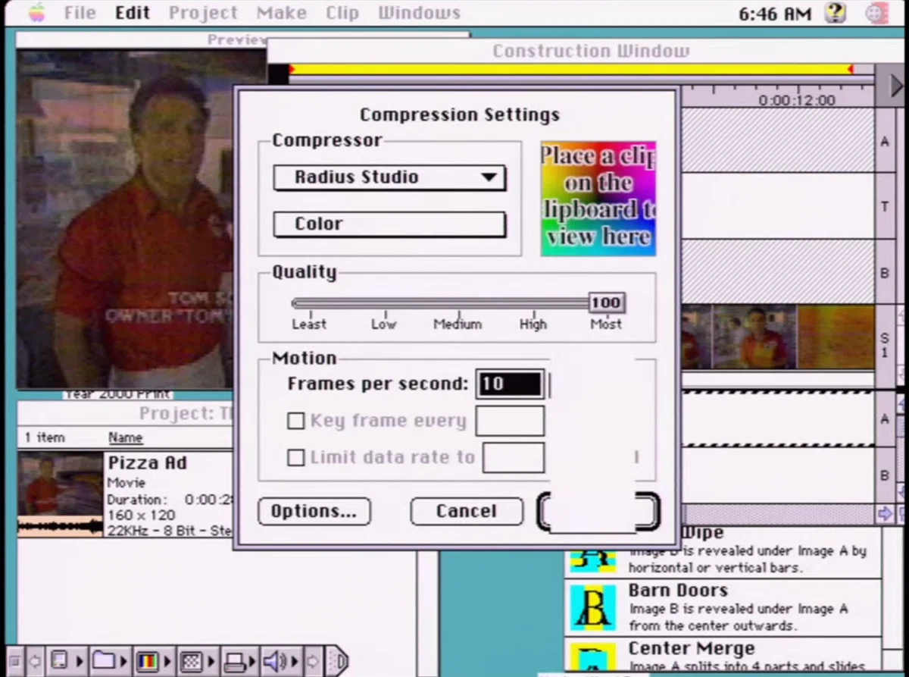Click the Pizza Ad name text
The width and height of the screenshot is (909, 677).
point(147,463)
